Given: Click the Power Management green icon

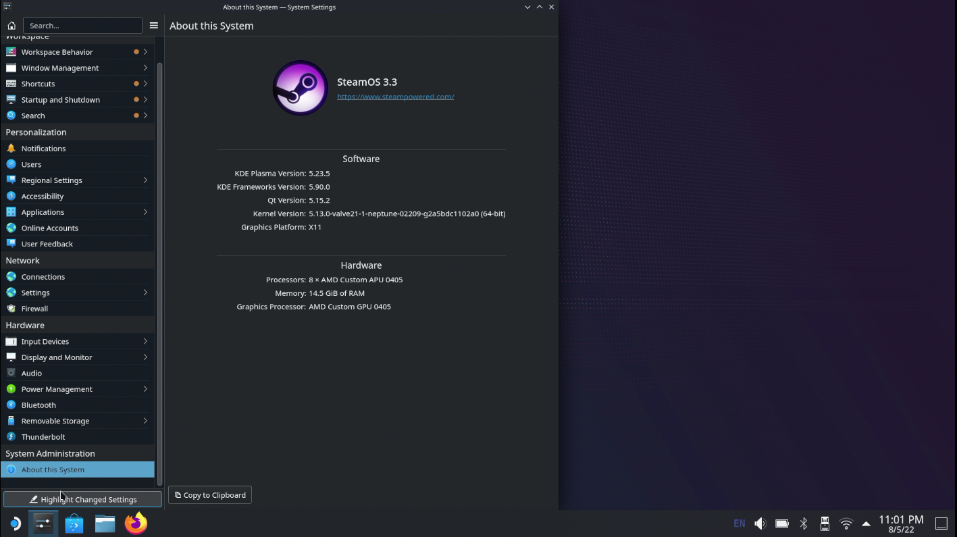Looking at the screenshot, I should pyautogui.click(x=11, y=388).
